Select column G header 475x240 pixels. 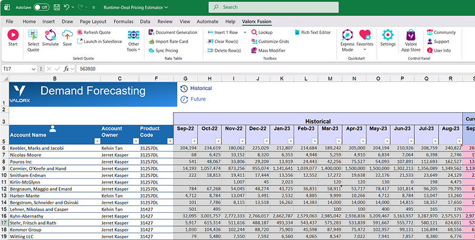coord(186,79)
